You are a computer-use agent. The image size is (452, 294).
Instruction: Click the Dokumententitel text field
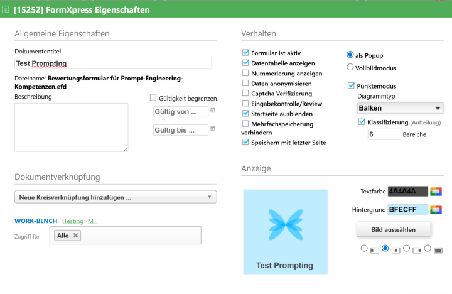pyautogui.click(x=113, y=63)
